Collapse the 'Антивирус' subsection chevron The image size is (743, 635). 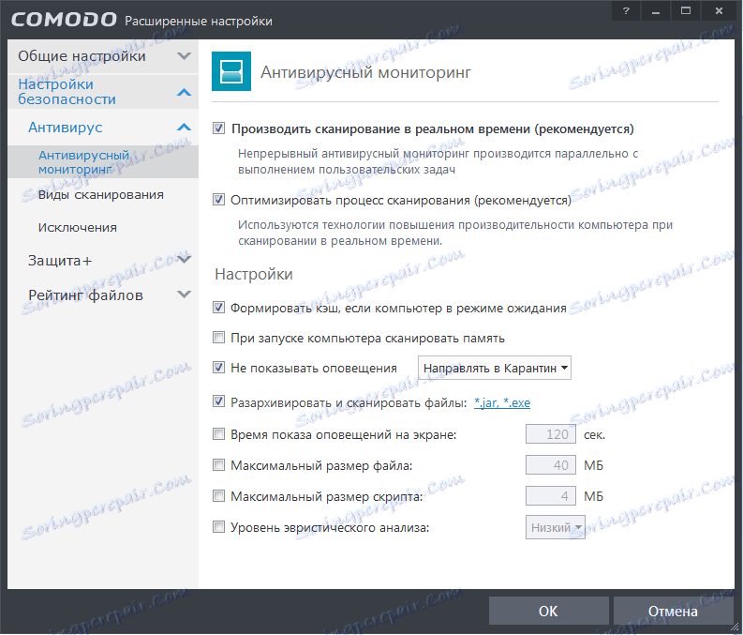coord(184,128)
